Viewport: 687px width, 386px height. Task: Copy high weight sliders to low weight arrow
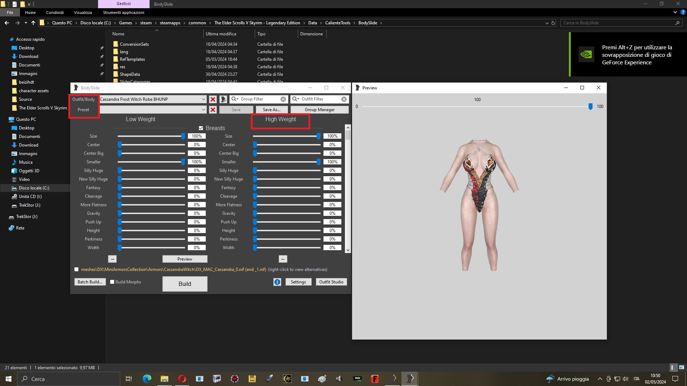283,259
